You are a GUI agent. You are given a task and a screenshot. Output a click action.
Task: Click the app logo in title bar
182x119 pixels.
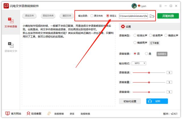[5, 6]
